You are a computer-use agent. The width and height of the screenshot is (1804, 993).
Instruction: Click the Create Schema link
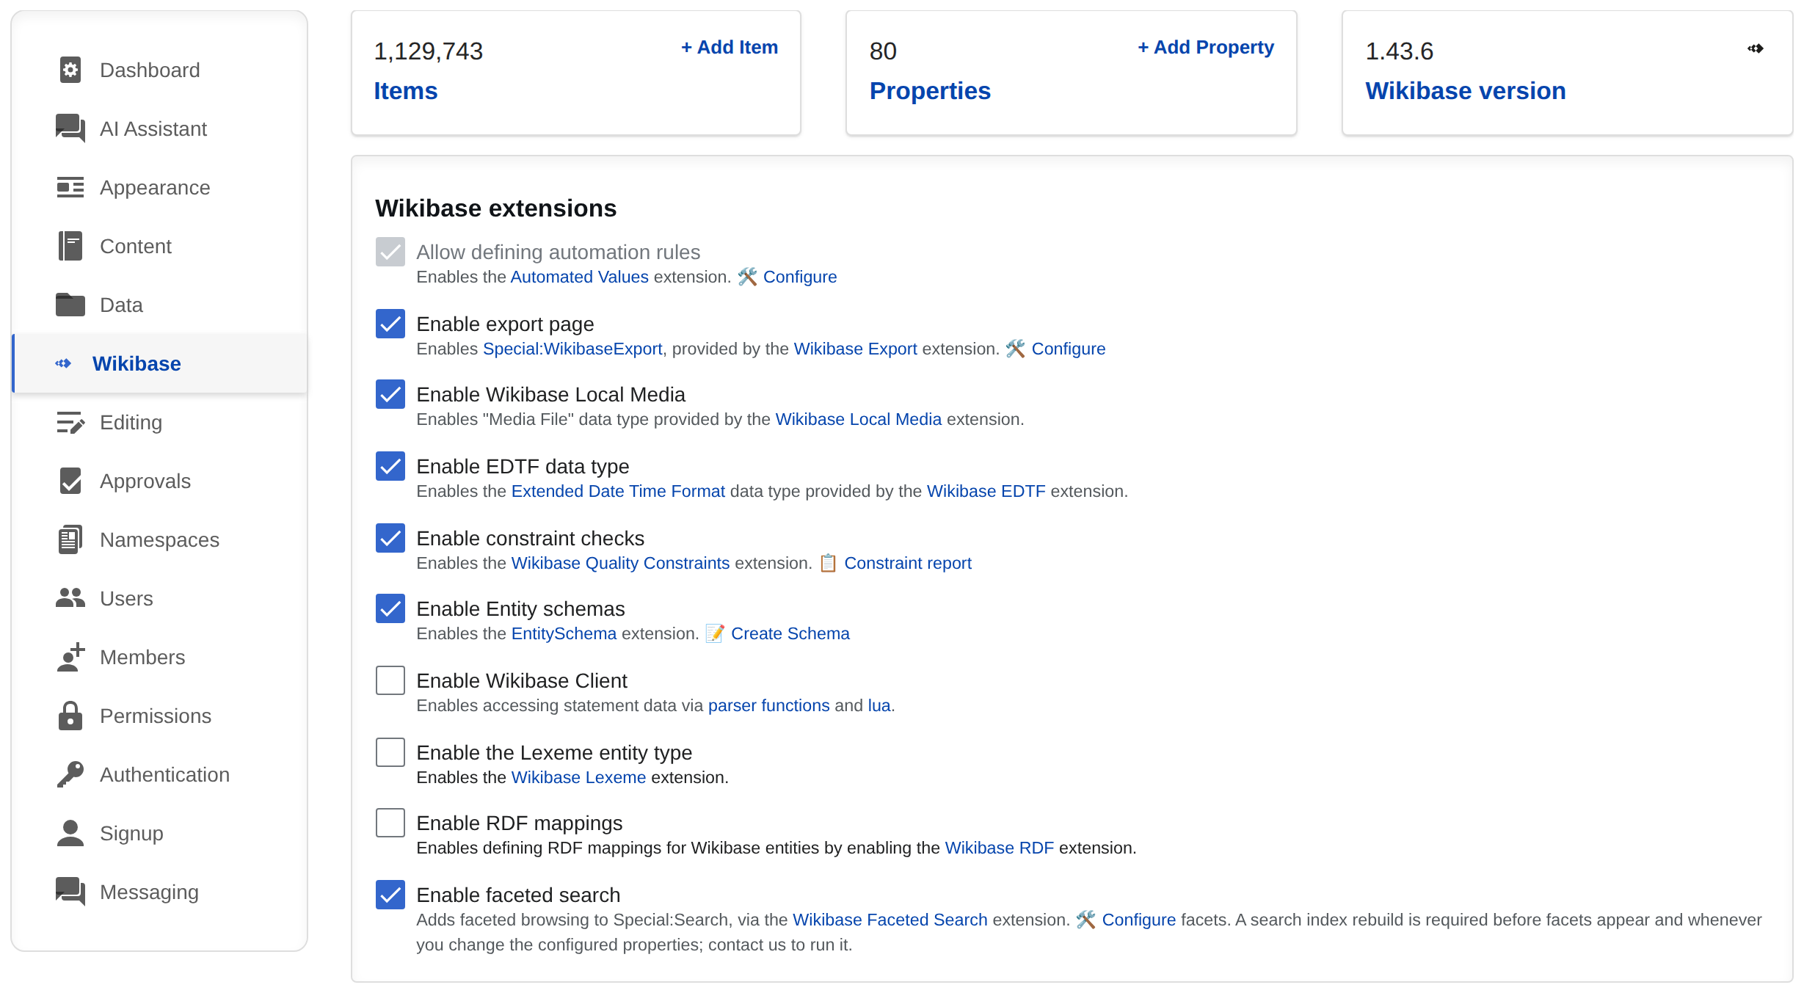(790, 633)
